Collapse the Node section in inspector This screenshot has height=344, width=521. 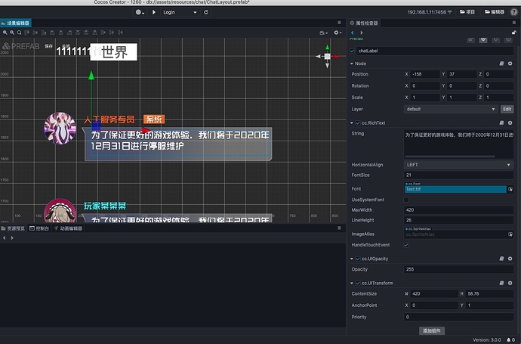coord(353,64)
